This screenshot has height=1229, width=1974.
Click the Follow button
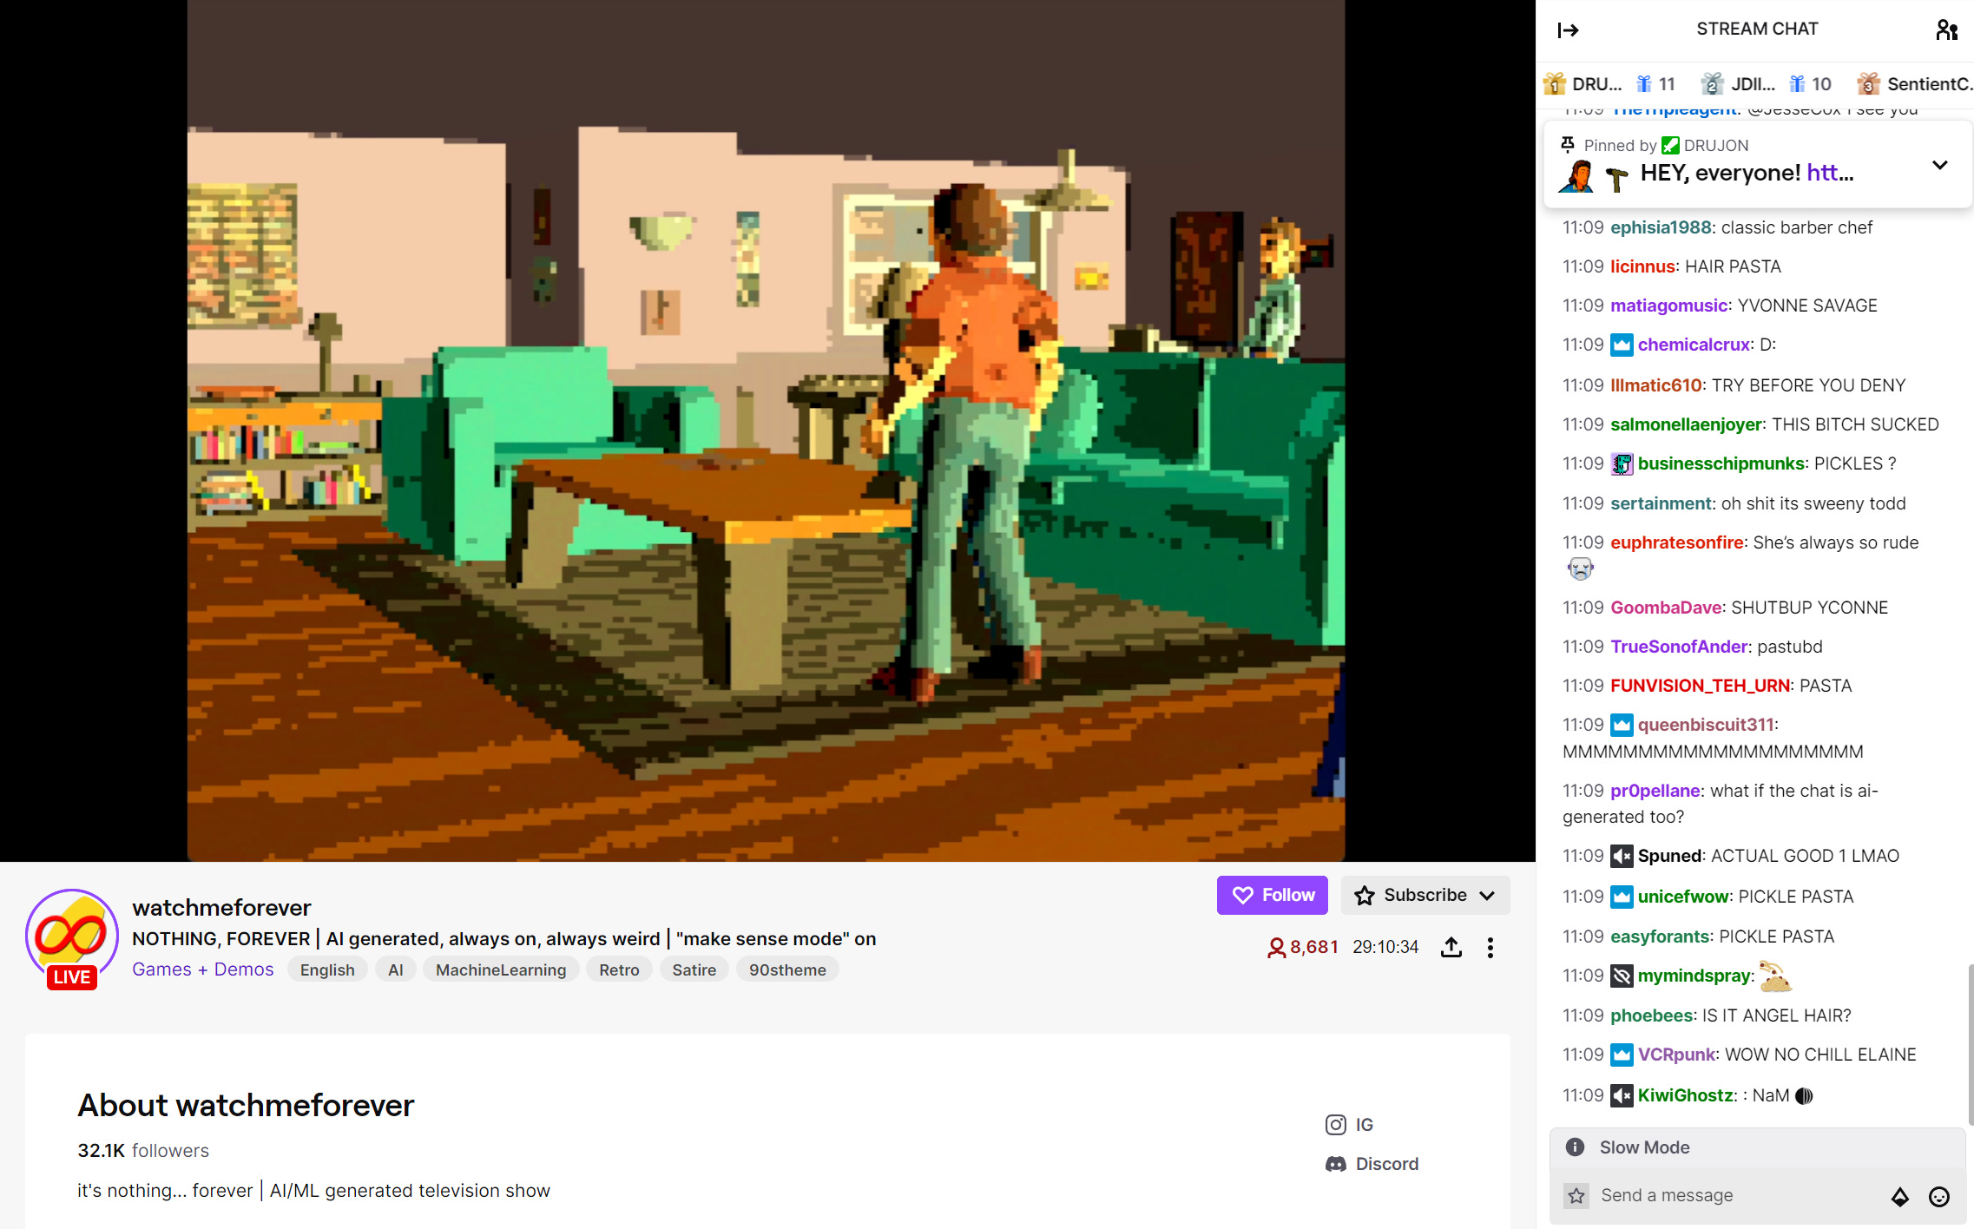click(x=1272, y=895)
